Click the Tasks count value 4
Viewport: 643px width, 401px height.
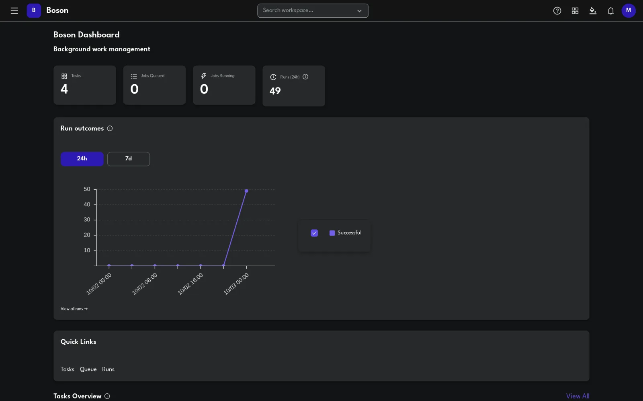64,89
